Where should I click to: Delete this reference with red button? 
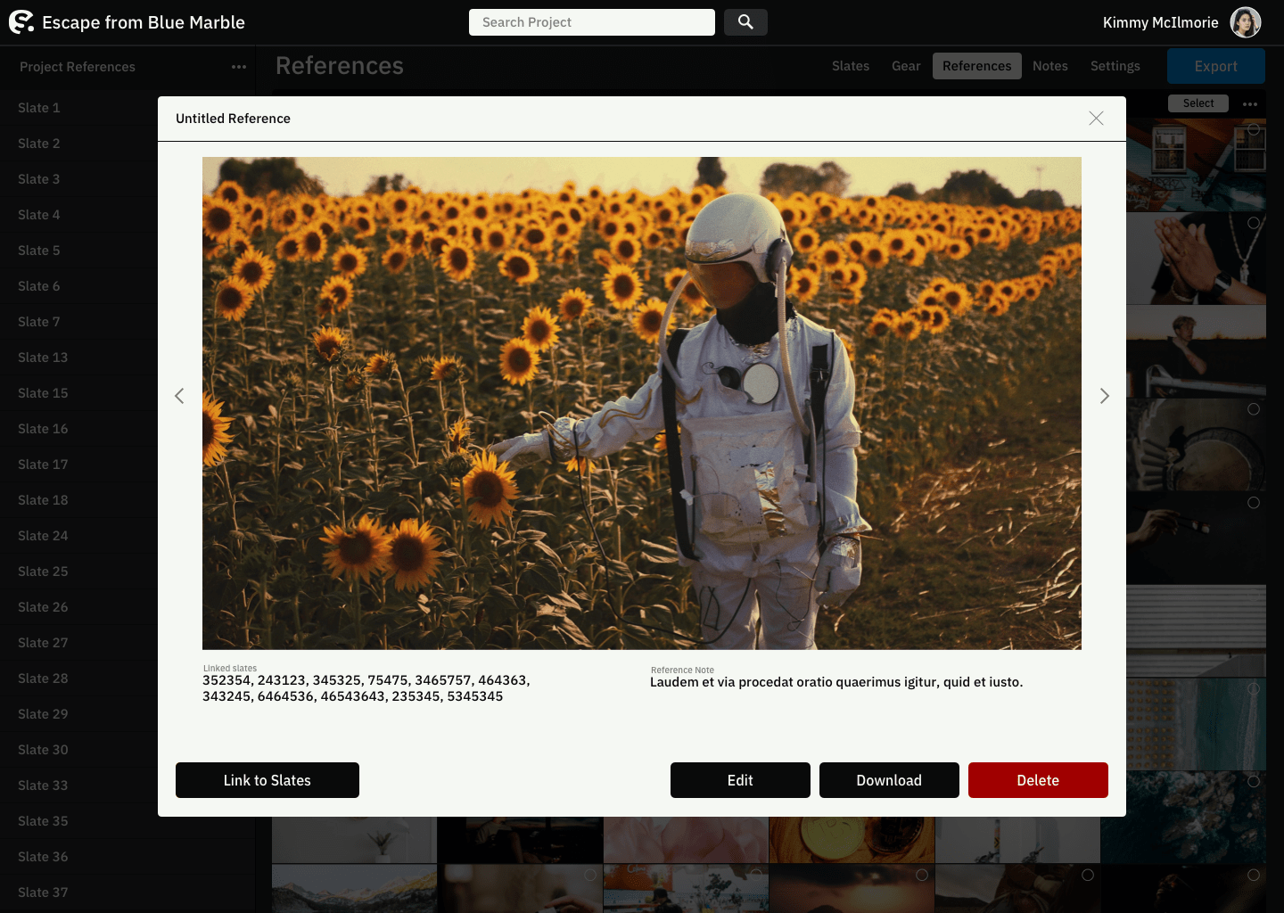(1038, 780)
